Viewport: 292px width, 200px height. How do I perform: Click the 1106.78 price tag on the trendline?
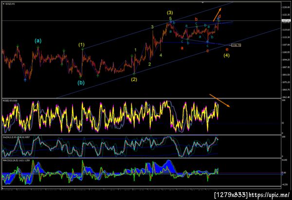tap(236, 45)
